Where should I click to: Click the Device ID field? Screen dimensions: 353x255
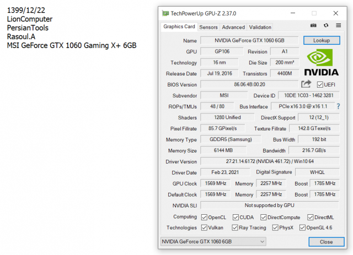(309, 96)
